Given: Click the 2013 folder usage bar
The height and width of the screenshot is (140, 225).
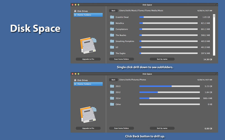Looking at the screenshot, I should click(x=170, y=86).
